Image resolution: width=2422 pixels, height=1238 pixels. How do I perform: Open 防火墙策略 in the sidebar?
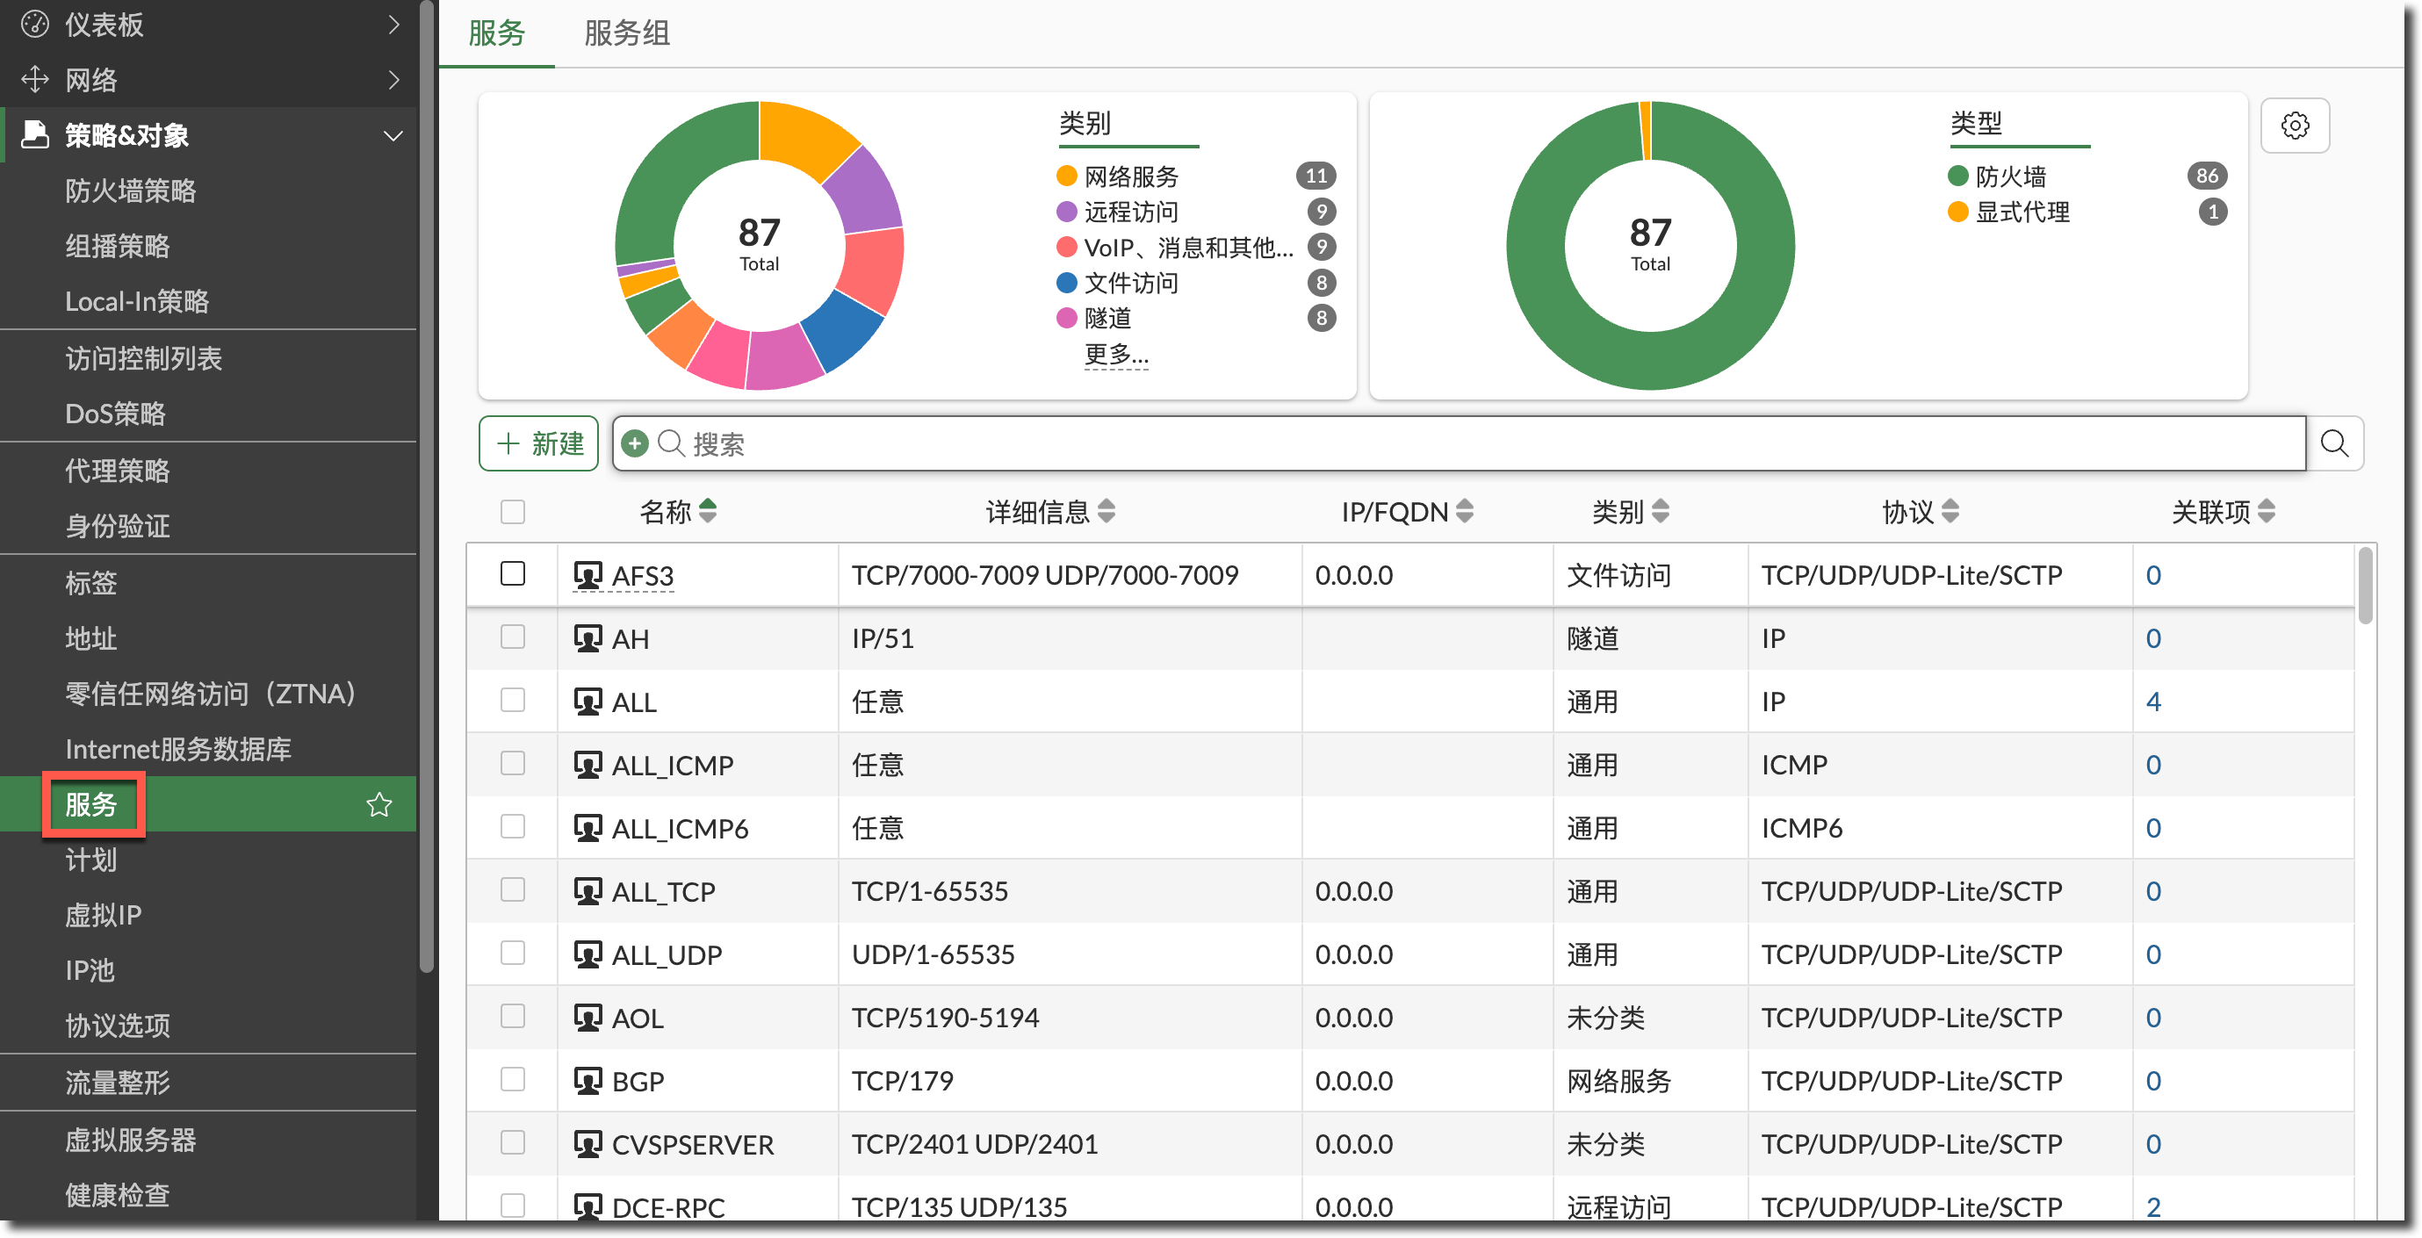click(131, 190)
